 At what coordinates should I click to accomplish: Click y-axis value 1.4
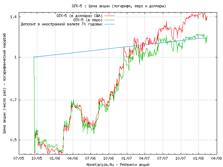coord(13,17)
